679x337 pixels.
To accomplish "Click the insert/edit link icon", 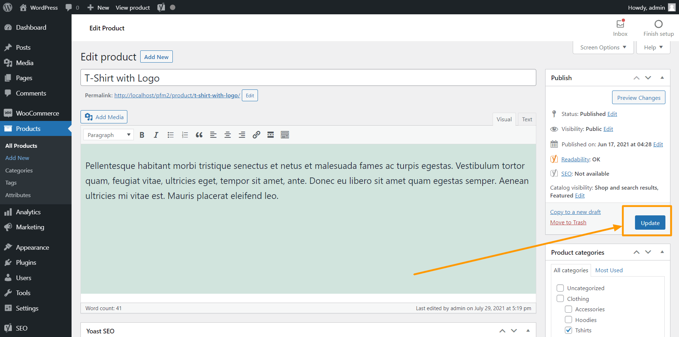I will click(x=256, y=135).
